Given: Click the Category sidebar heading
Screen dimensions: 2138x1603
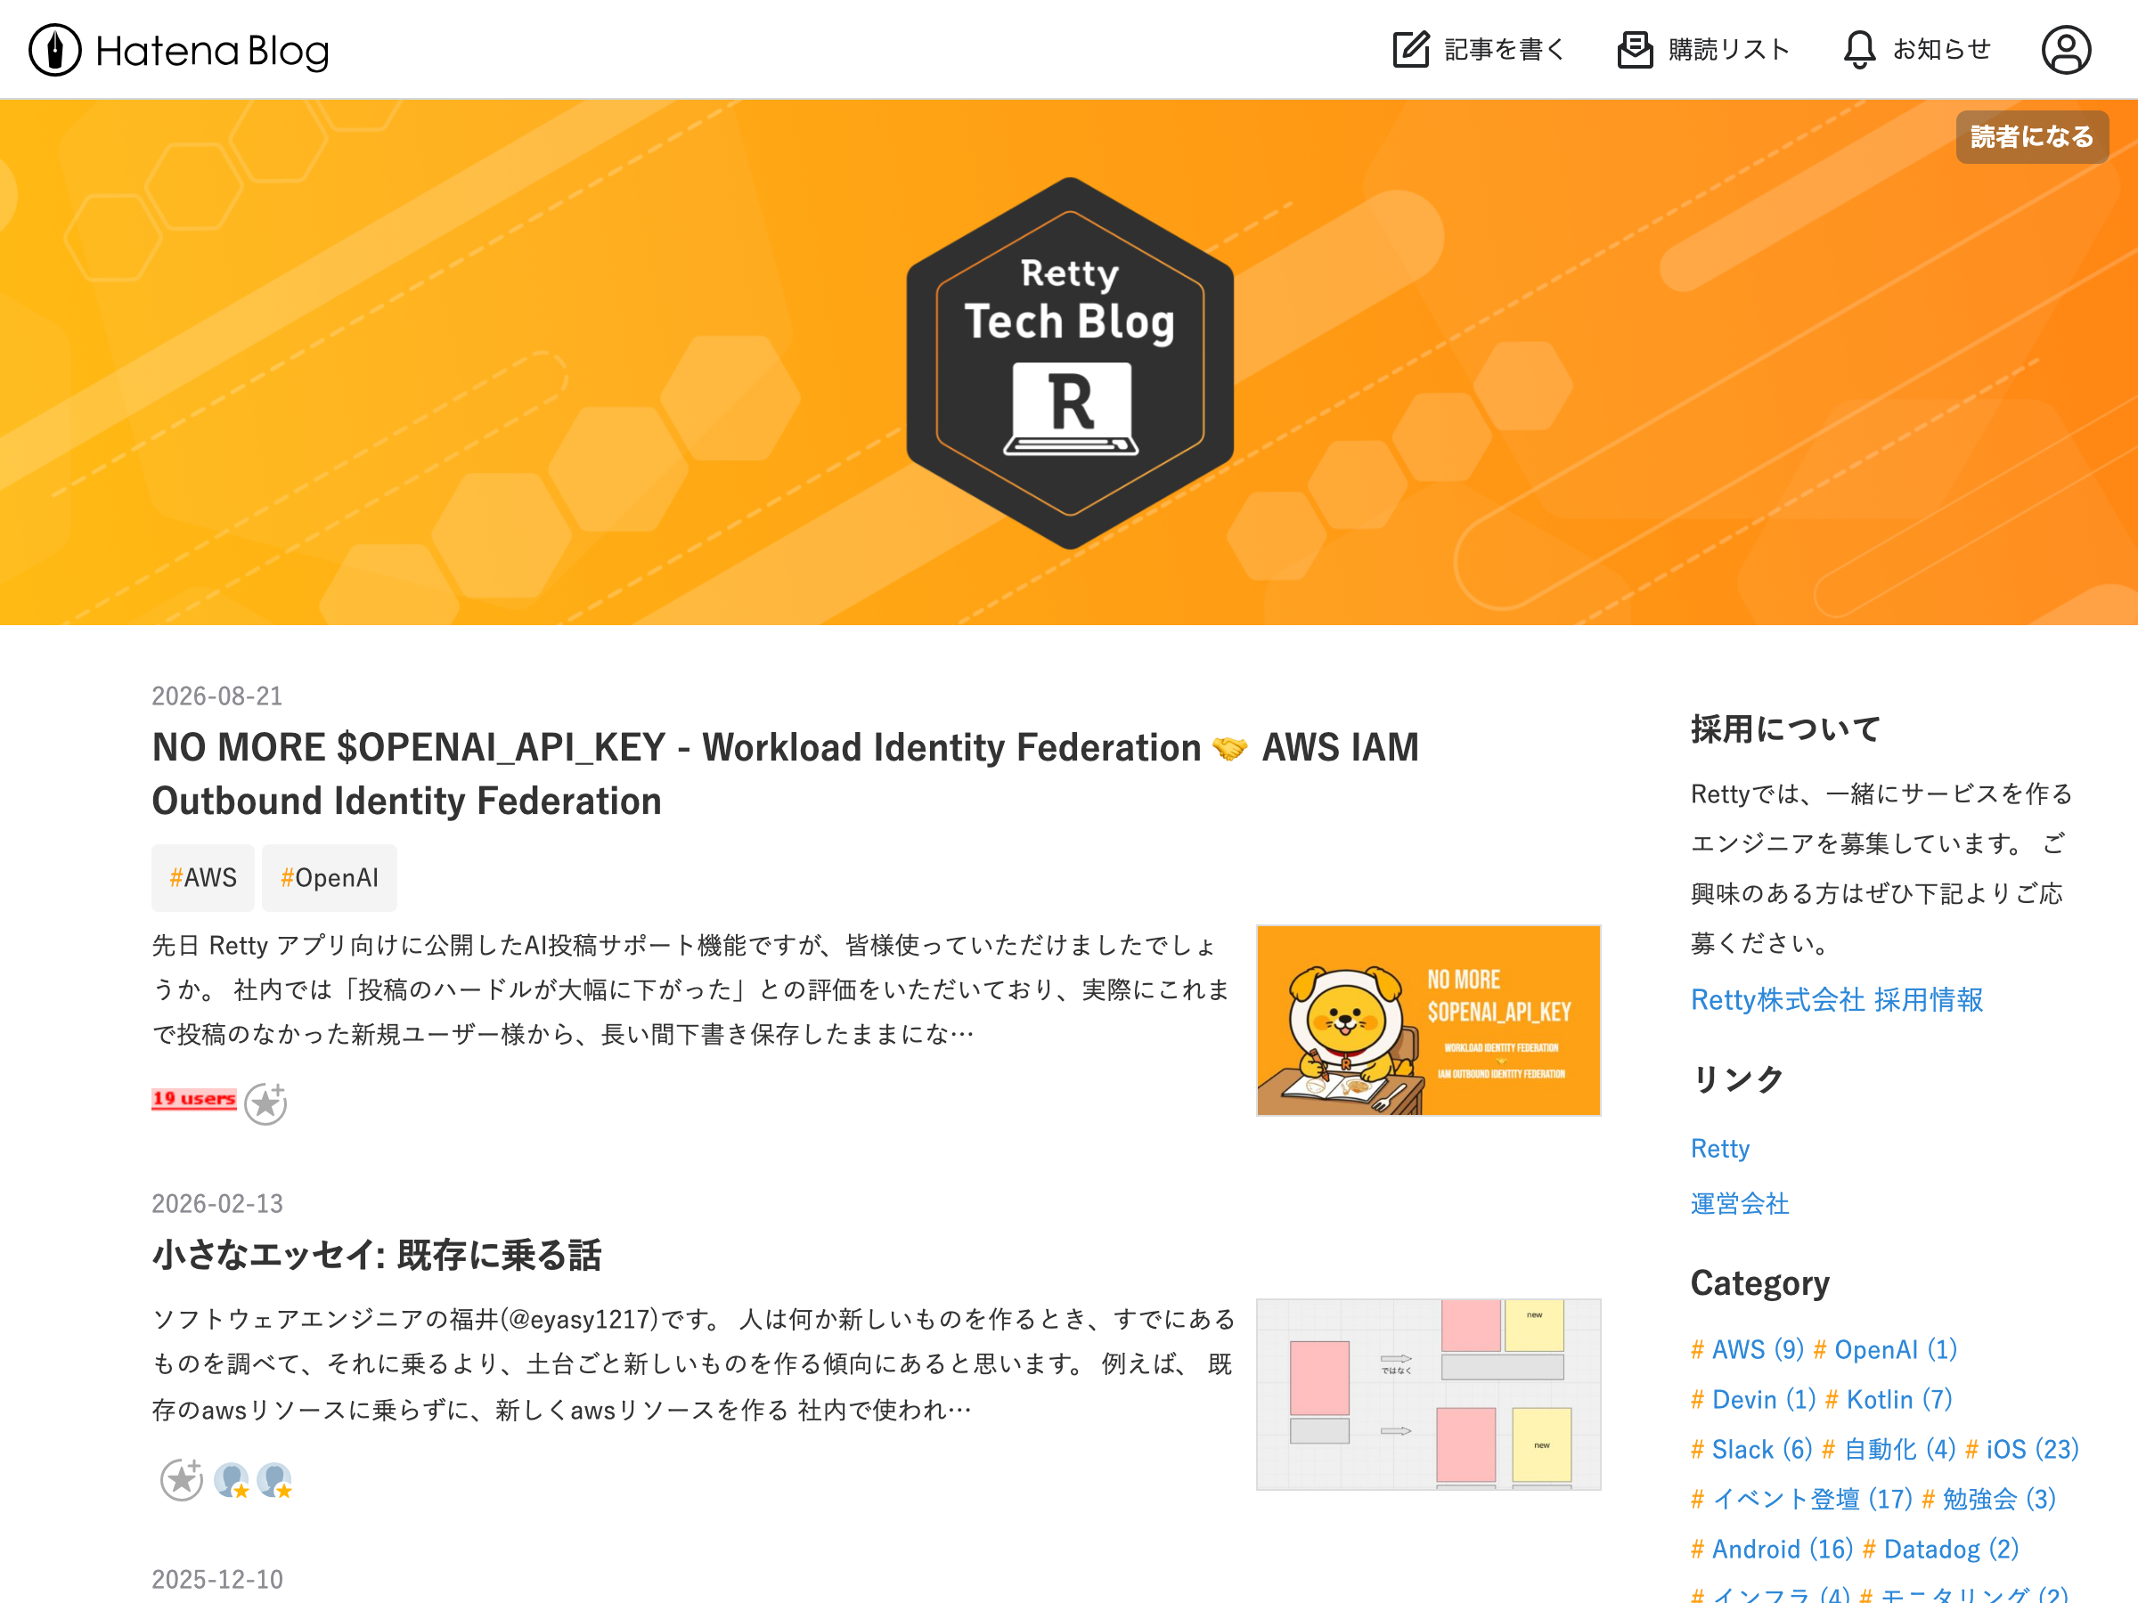Looking at the screenshot, I should tap(1760, 1283).
